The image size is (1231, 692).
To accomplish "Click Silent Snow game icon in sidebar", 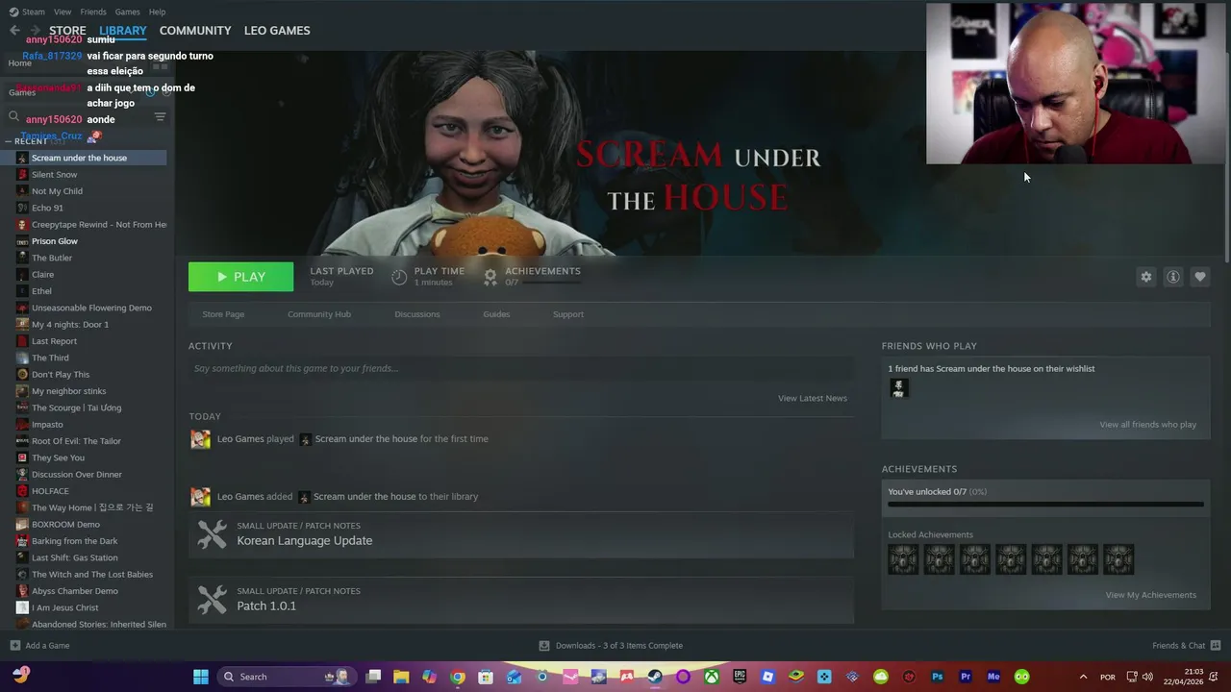I will point(22,175).
